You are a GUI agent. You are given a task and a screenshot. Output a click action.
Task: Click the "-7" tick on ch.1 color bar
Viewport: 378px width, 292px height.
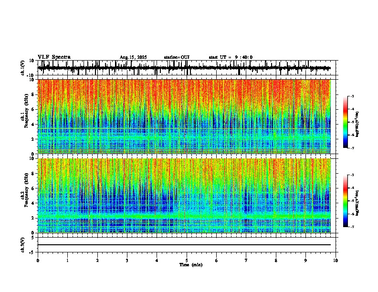352,148
